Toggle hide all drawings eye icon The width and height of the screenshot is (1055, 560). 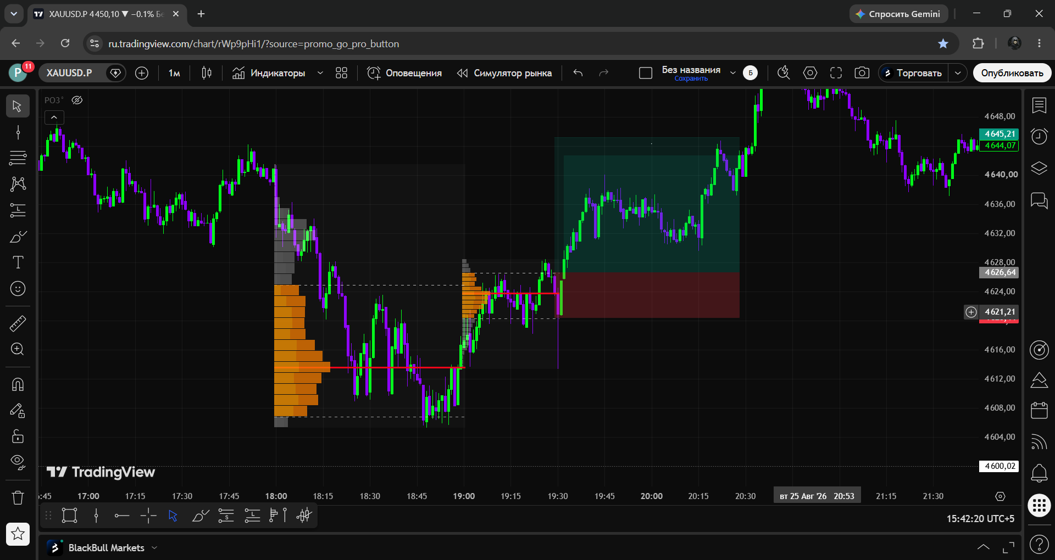coord(18,463)
